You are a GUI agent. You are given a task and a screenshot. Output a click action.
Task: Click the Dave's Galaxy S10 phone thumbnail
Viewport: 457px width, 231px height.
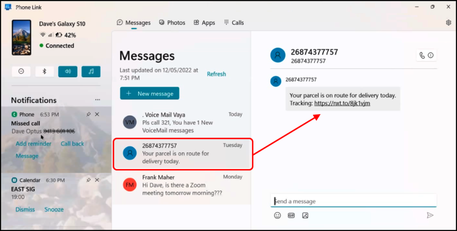(x=21, y=37)
